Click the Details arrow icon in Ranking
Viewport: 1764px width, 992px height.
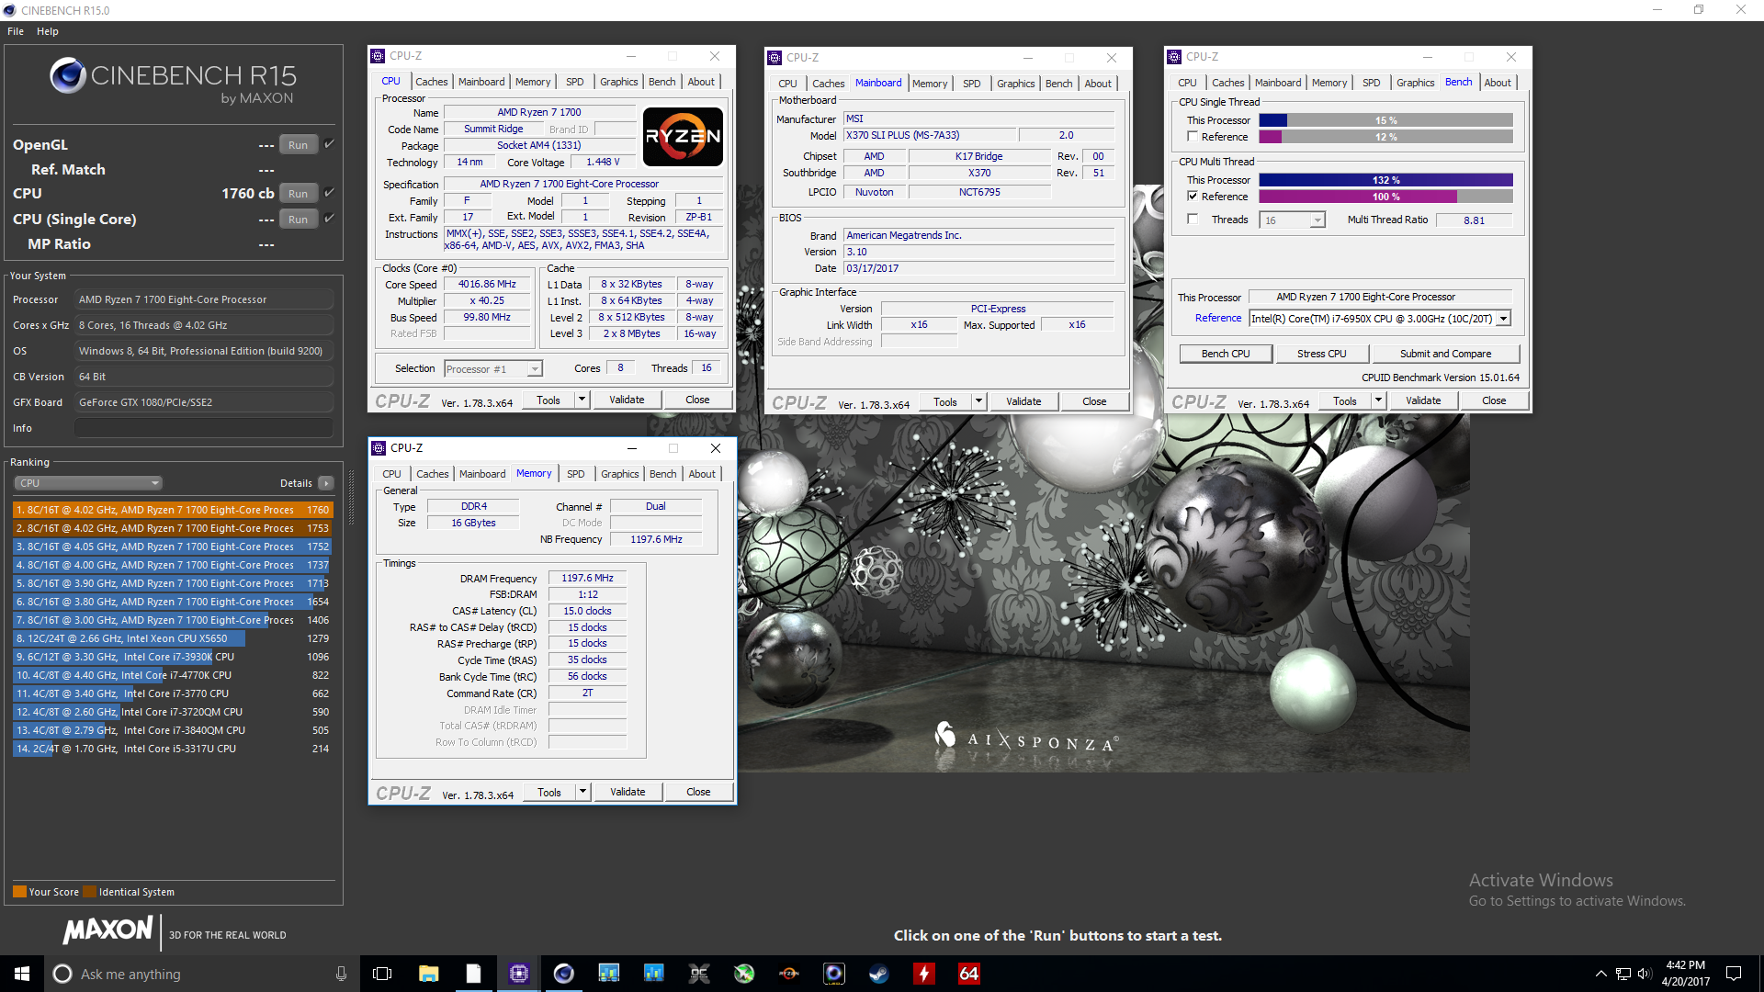pos(326,483)
